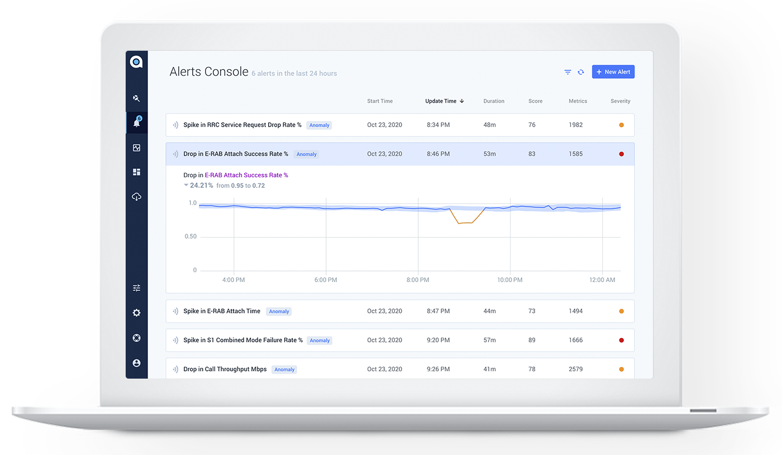Image resolution: width=782 pixels, height=455 pixels.
Task: Click metrics value 2579
Action: click(x=576, y=369)
